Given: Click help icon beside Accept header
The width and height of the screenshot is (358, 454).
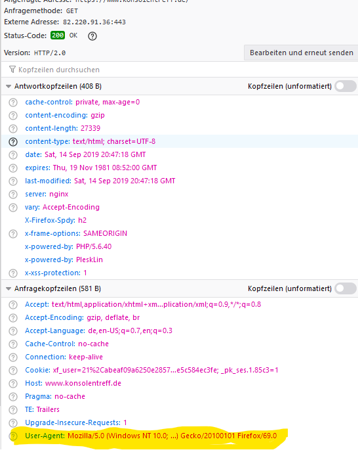Looking at the screenshot, I should (13, 305).
